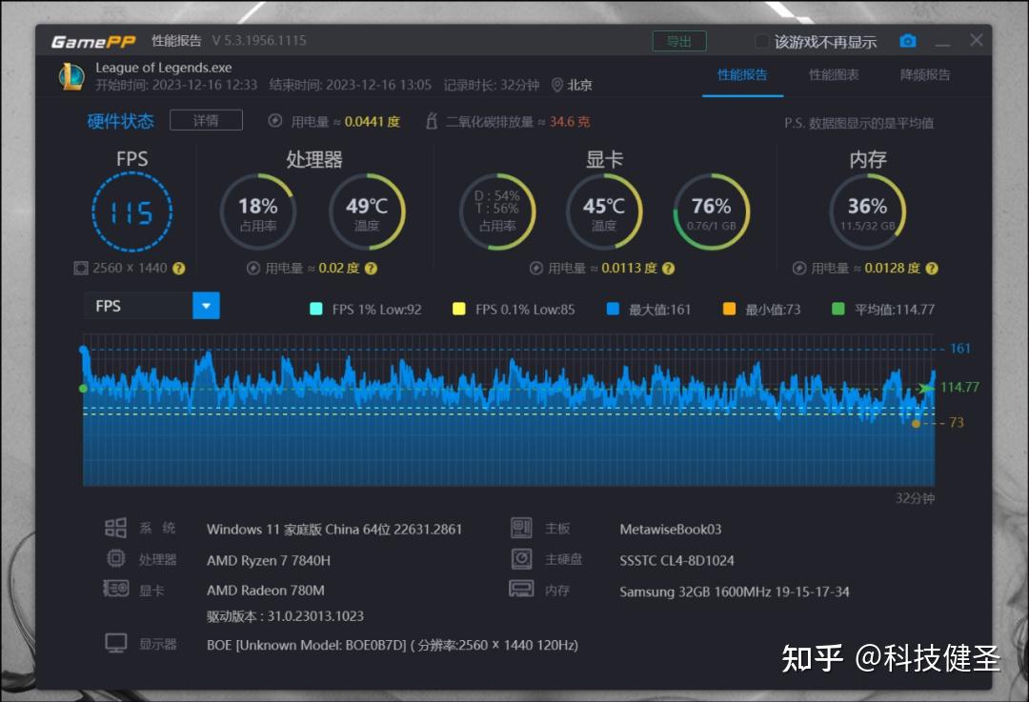Switch to the 性能图表 tab
This screenshot has height=702, width=1029.
click(834, 75)
